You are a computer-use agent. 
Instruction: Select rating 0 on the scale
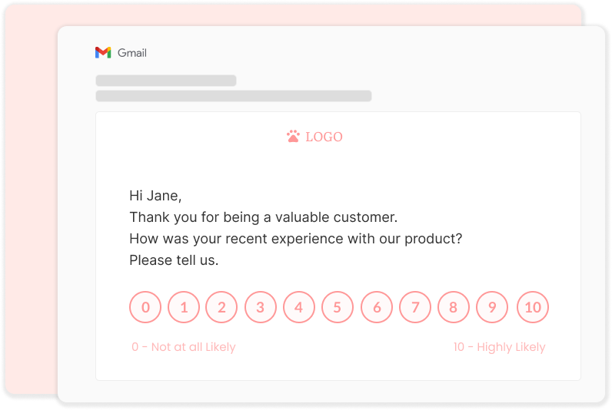click(x=145, y=307)
